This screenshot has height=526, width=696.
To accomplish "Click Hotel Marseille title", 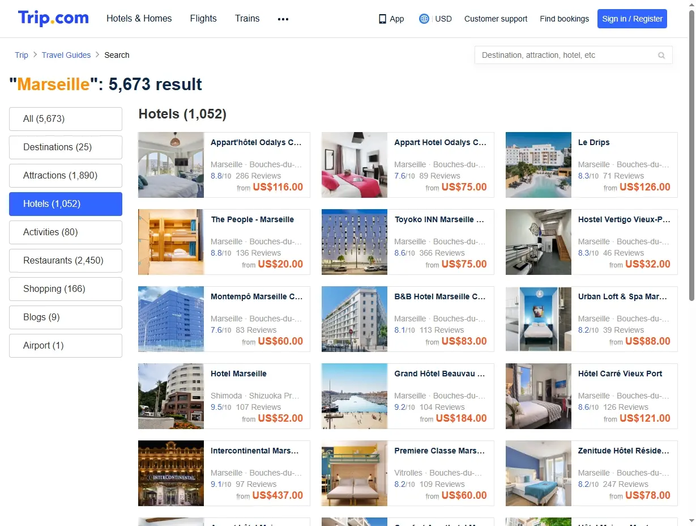I will click(238, 374).
